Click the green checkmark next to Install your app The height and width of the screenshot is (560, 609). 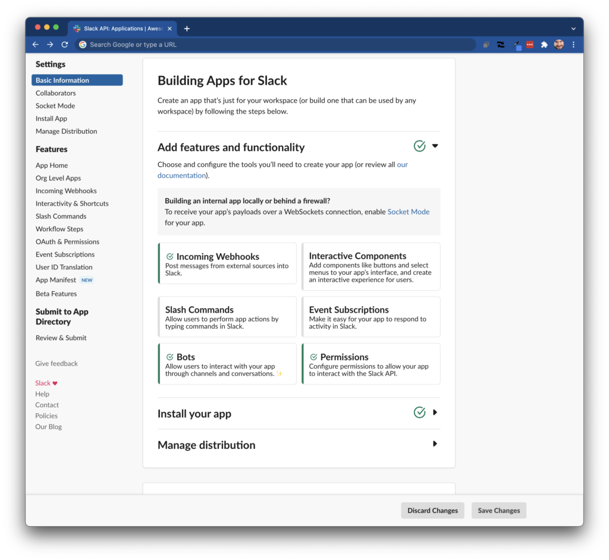point(419,413)
